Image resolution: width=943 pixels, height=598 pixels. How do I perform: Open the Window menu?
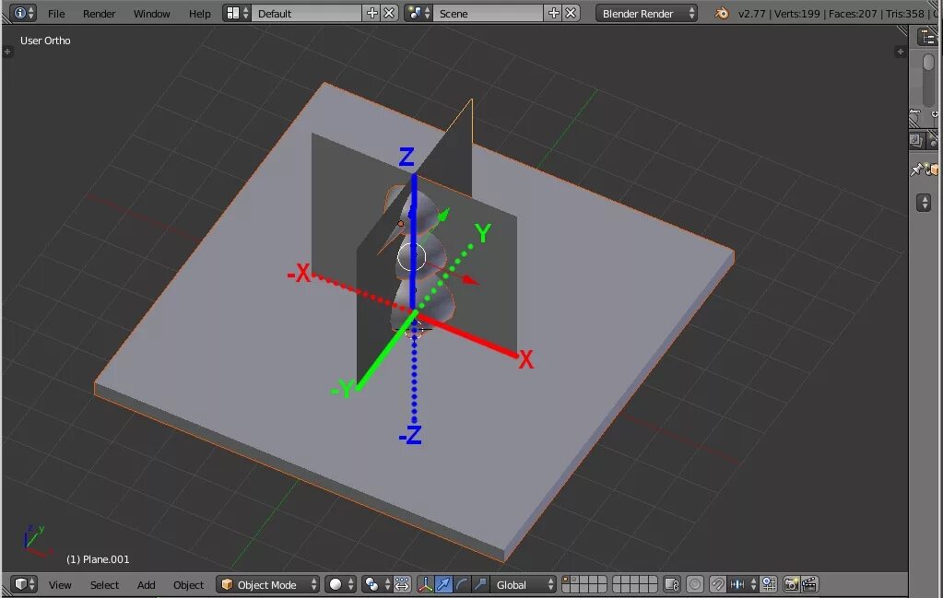tap(151, 13)
